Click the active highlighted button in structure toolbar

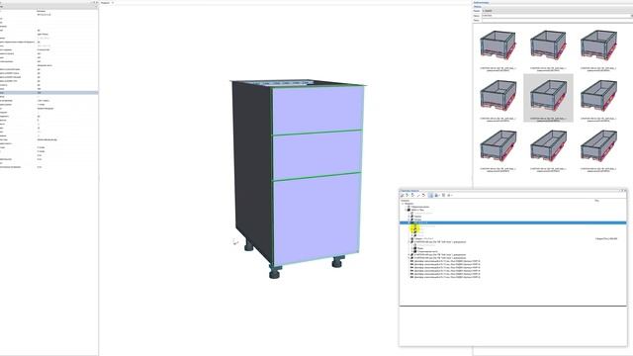click(431, 196)
